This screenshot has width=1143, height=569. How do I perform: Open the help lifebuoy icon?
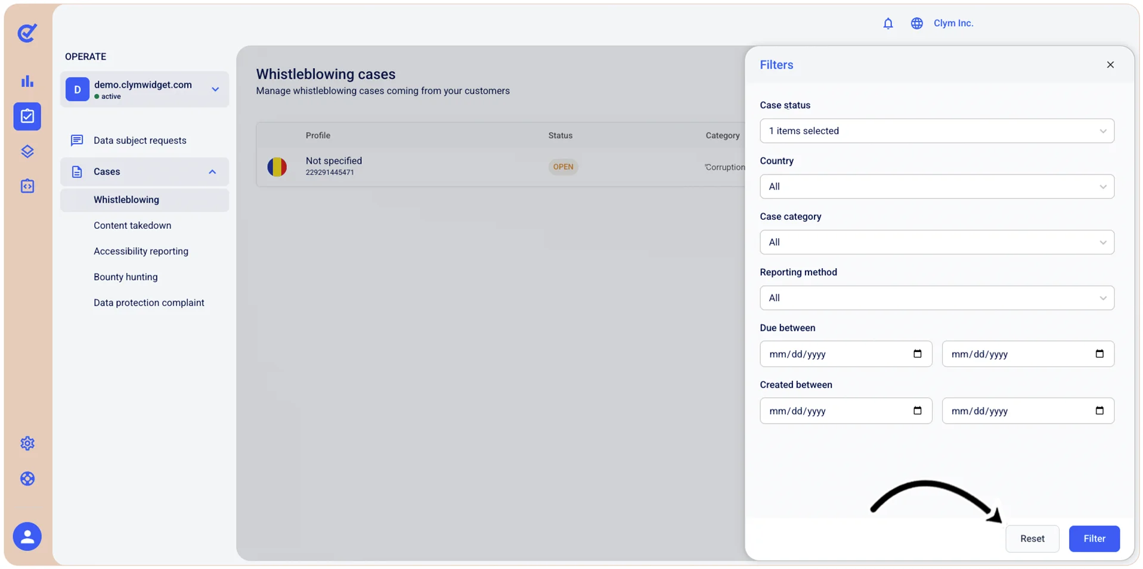click(27, 478)
